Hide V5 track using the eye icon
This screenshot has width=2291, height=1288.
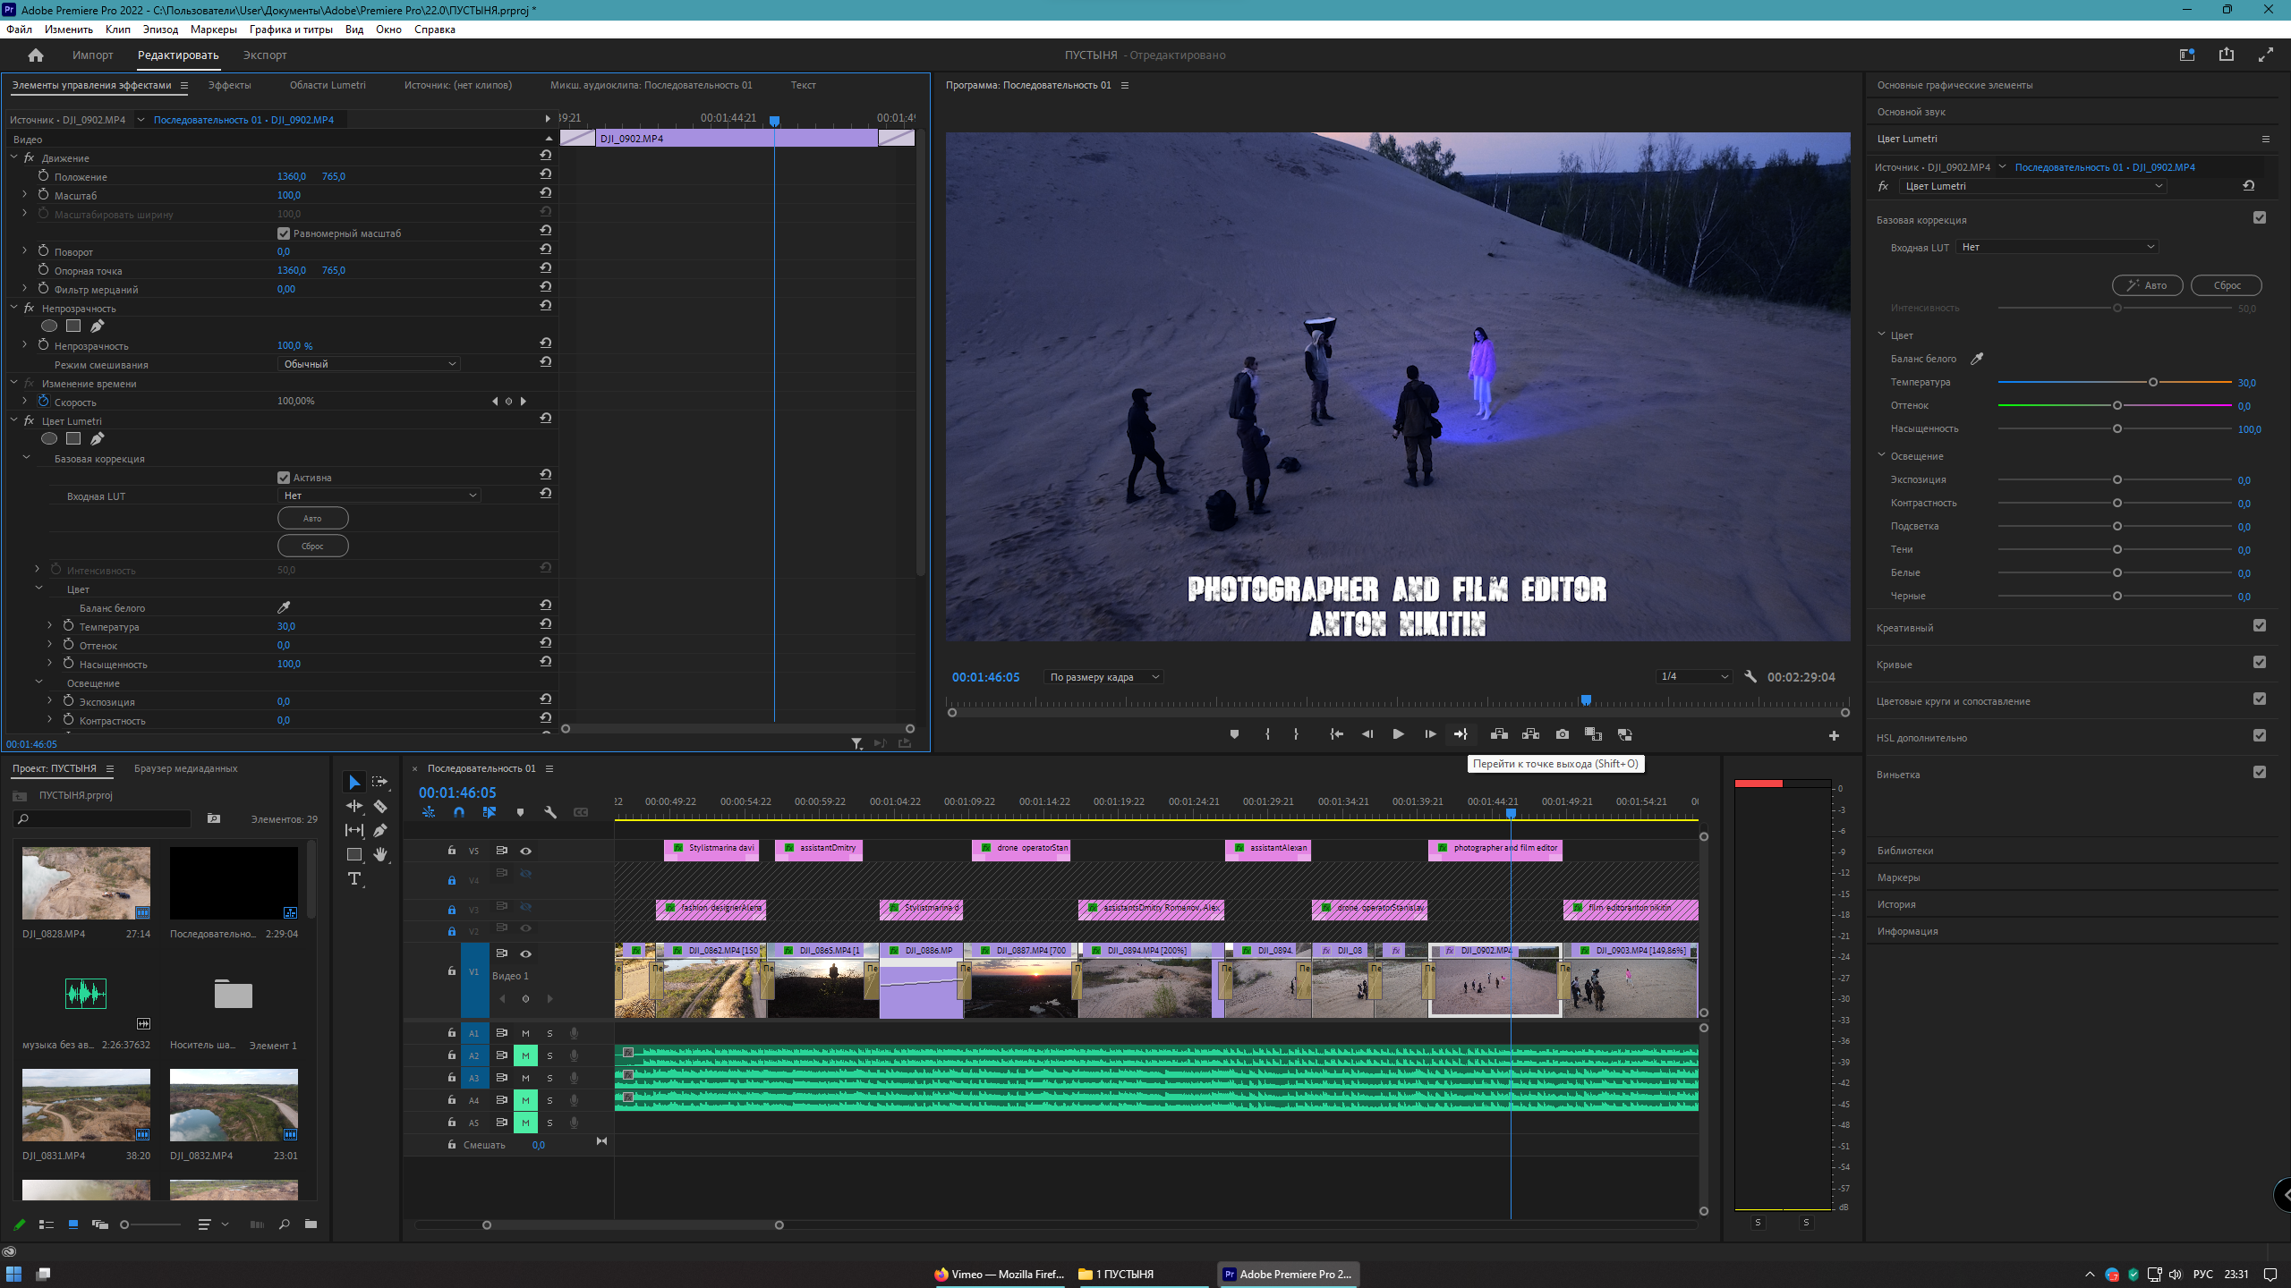526,851
